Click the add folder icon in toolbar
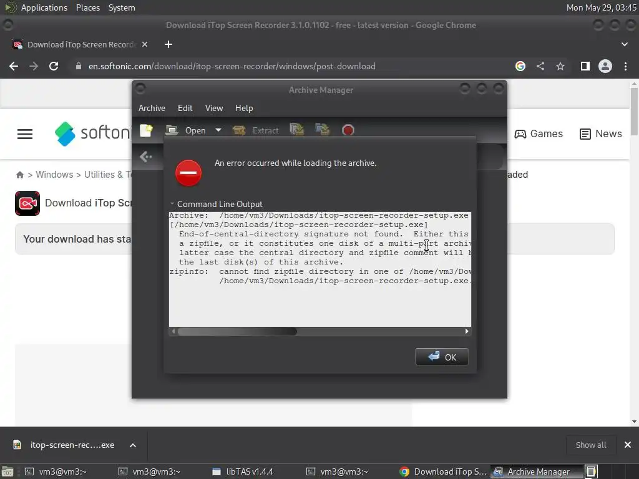The image size is (639, 479). (323, 130)
